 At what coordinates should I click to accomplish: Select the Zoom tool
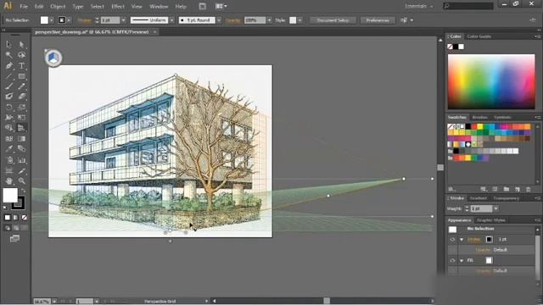tap(21, 180)
